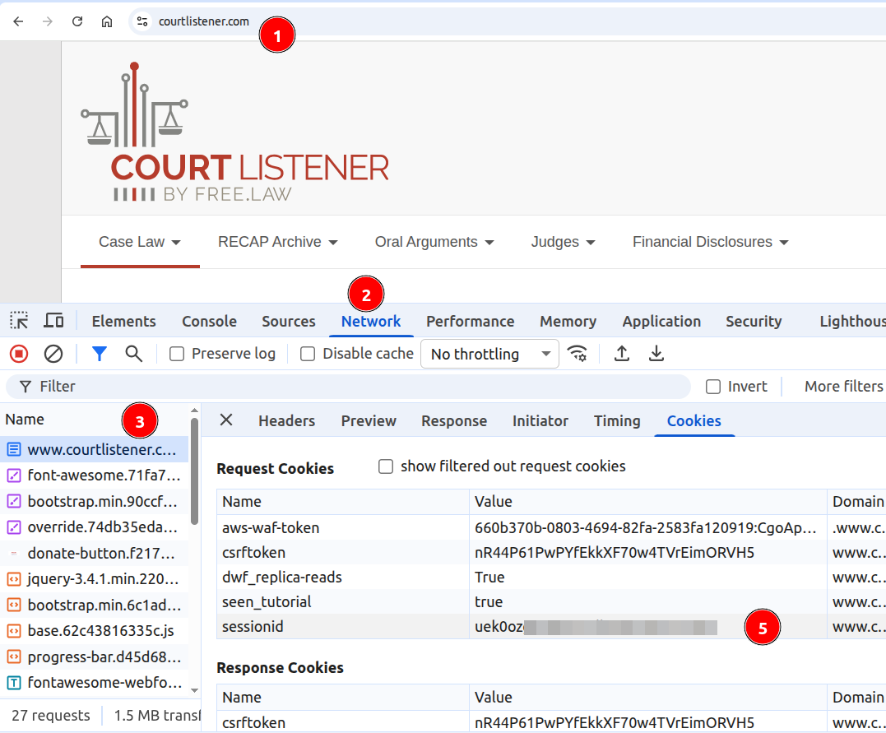Image resolution: width=886 pixels, height=733 pixels.
Task: Export HAR download icon
Action: click(656, 354)
